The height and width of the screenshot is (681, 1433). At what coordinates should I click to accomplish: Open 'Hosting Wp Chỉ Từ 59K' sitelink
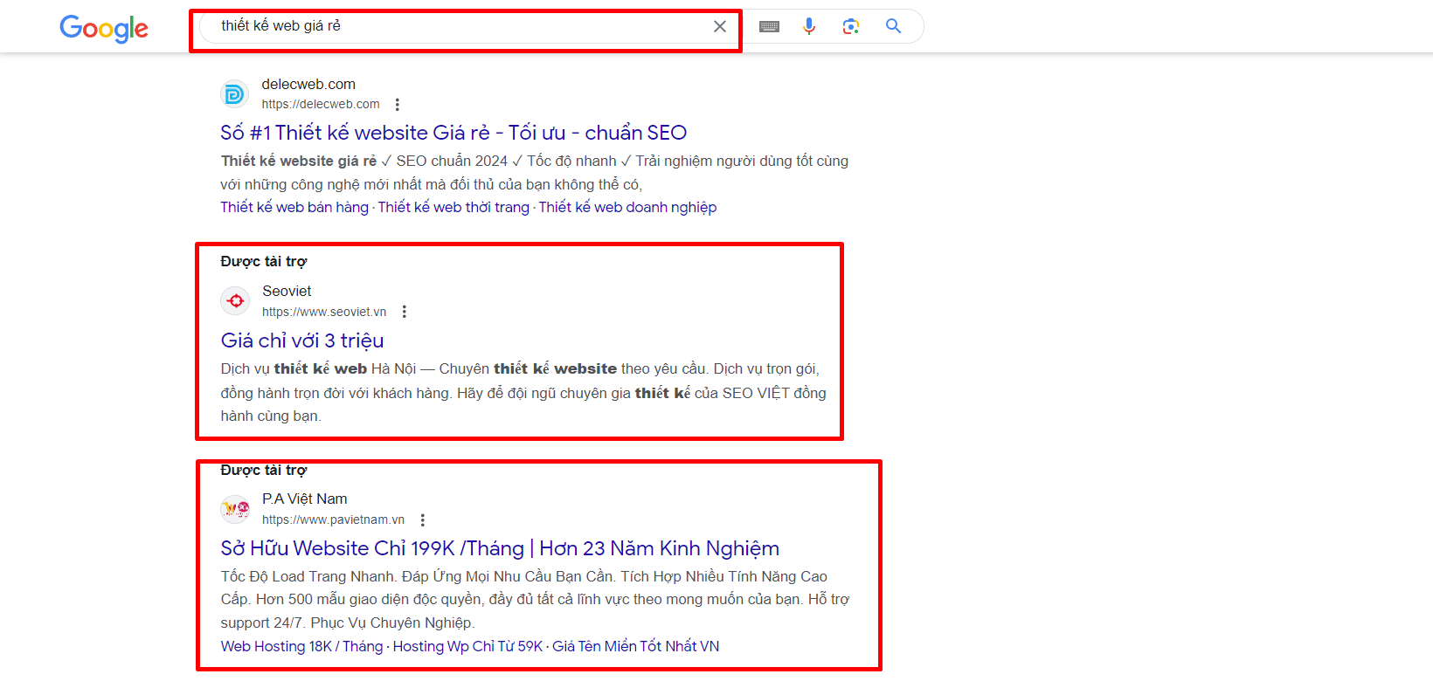467,646
